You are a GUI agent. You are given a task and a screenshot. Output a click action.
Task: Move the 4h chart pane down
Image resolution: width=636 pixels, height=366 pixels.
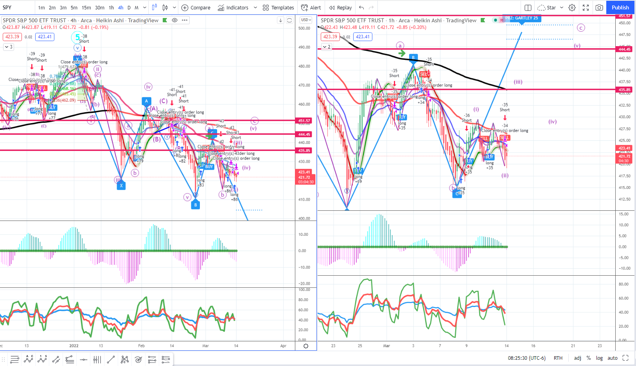pos(280,20)
